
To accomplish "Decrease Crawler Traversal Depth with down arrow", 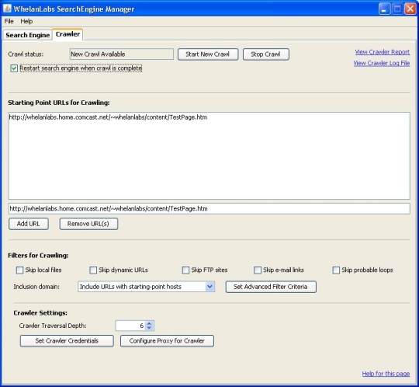I will point(150,329).
